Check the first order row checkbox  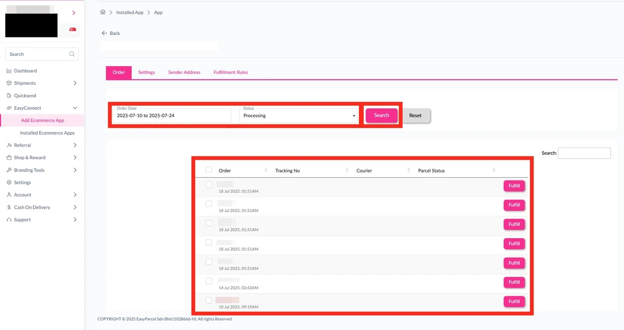click(x=209, y=184)
